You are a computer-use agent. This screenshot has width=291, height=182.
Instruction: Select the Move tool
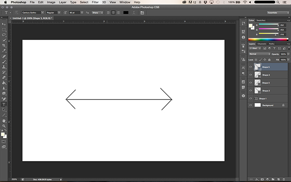click(x=4, y=24)
